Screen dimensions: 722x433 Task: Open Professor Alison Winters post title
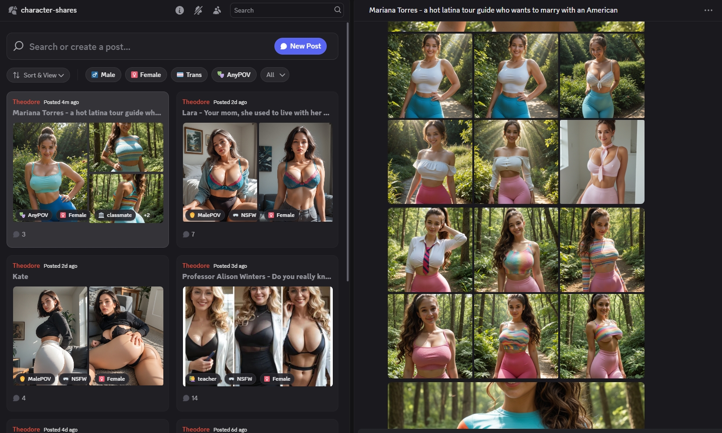click(257, 277)
